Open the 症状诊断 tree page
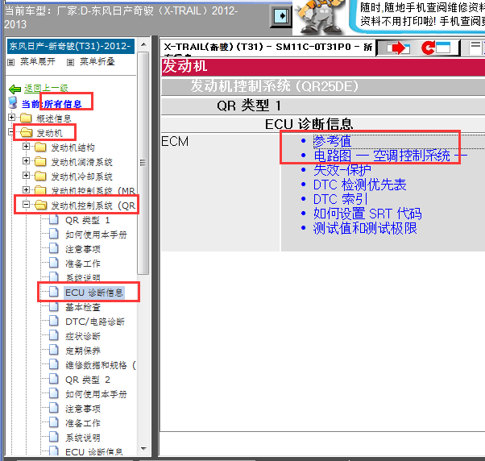485x461 pixels. click(83, 336)
